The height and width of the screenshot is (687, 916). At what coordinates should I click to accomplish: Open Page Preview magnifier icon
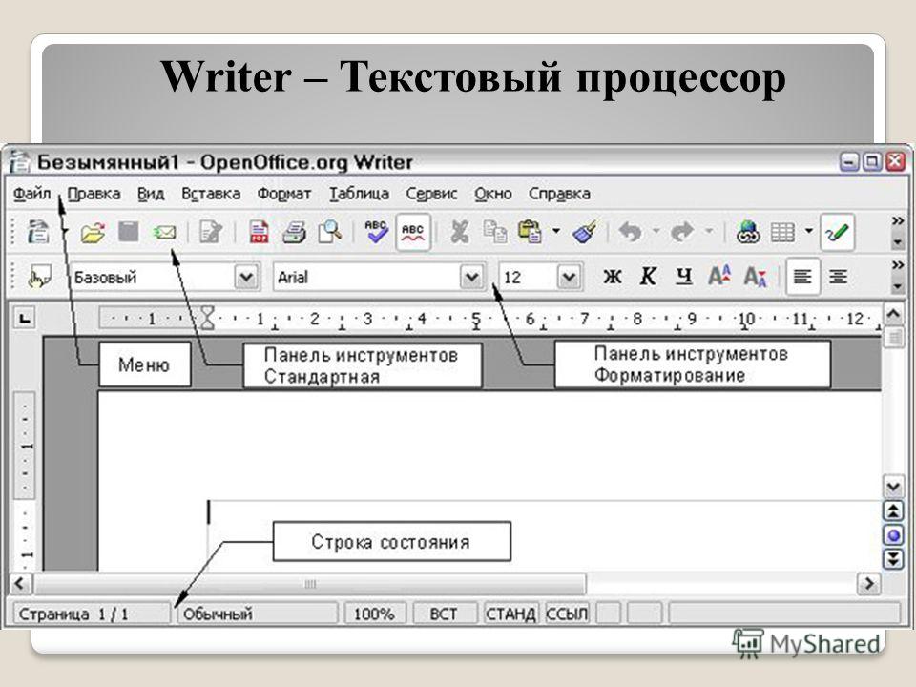pos(330,232)
